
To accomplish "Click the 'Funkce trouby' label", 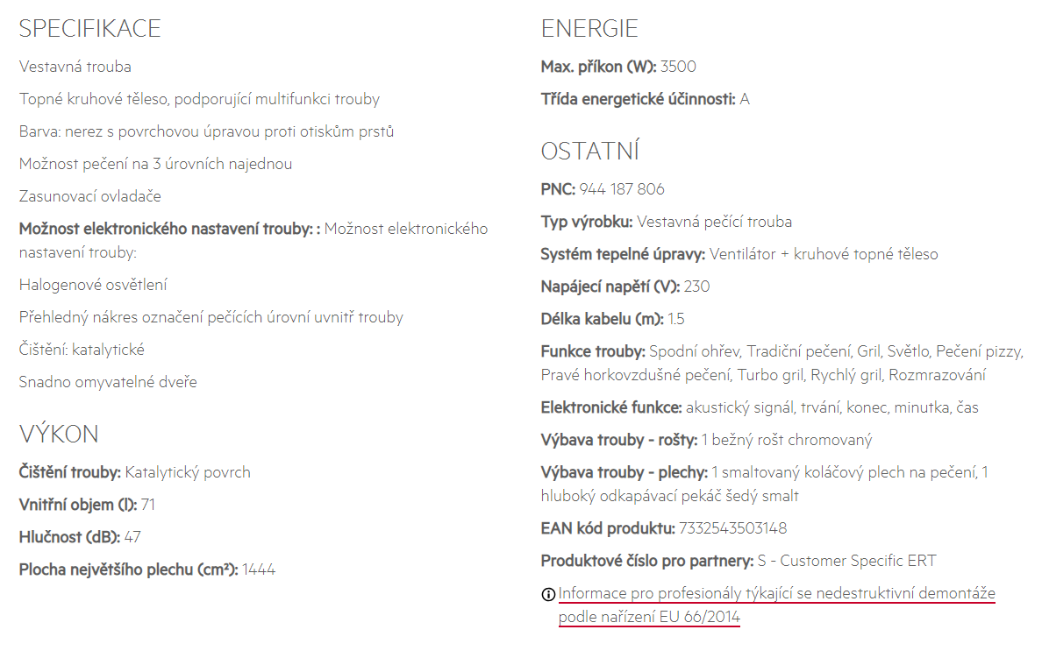I will pyautogui.click(x=594, y=351).
